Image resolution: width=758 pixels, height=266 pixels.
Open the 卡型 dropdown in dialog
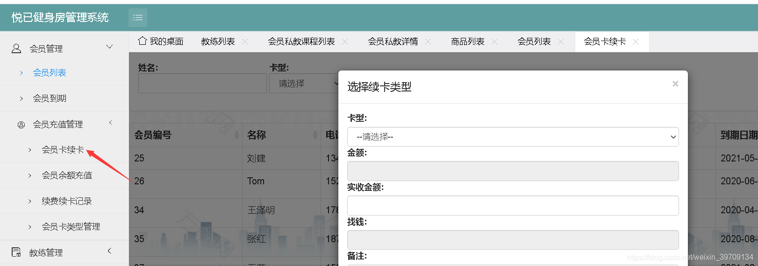pyautogui.click(x=513, y=137)
